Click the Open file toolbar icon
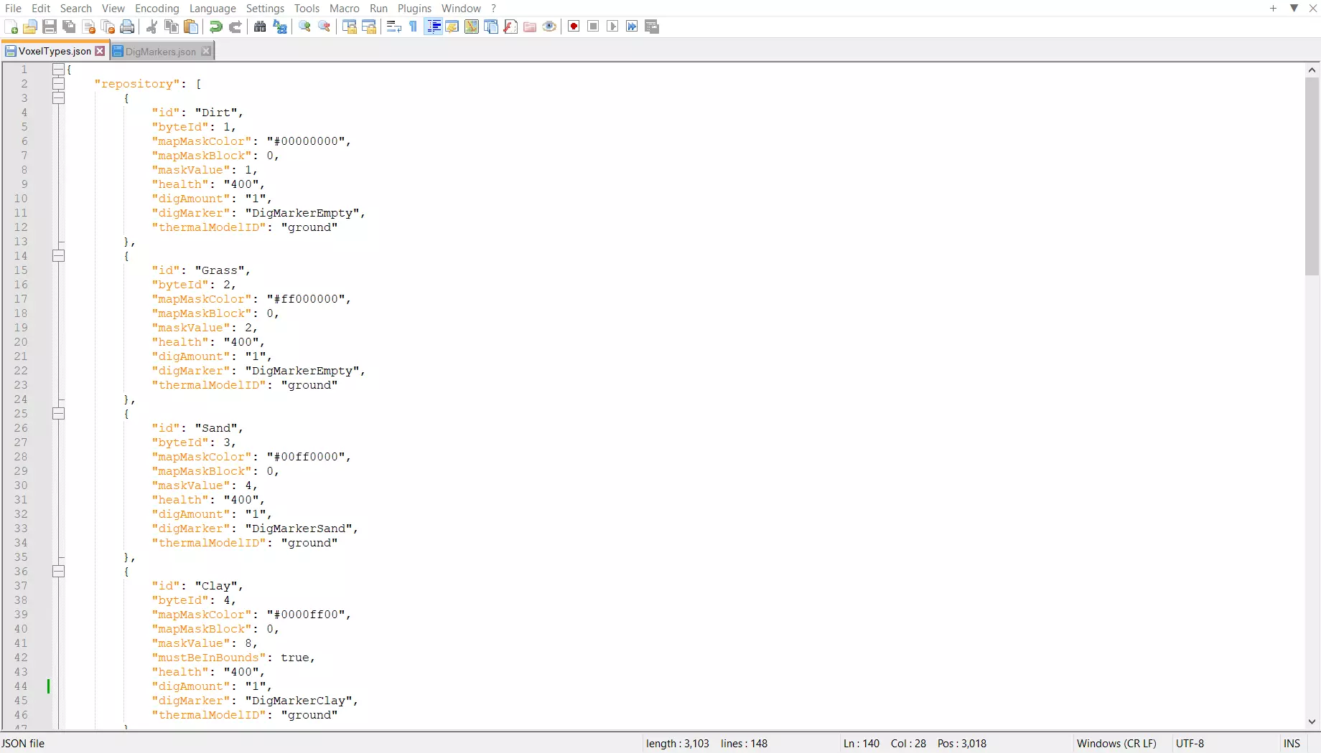1321x753 pixels. tap(30, 27)
